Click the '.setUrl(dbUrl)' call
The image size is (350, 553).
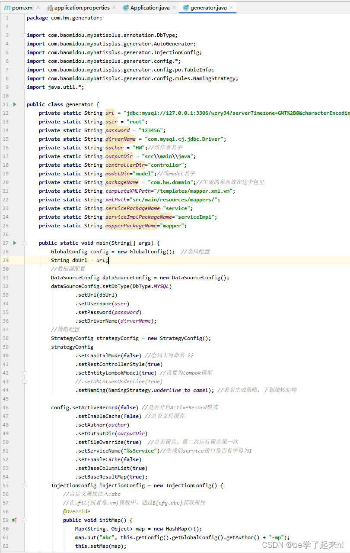tap(96, 295)
